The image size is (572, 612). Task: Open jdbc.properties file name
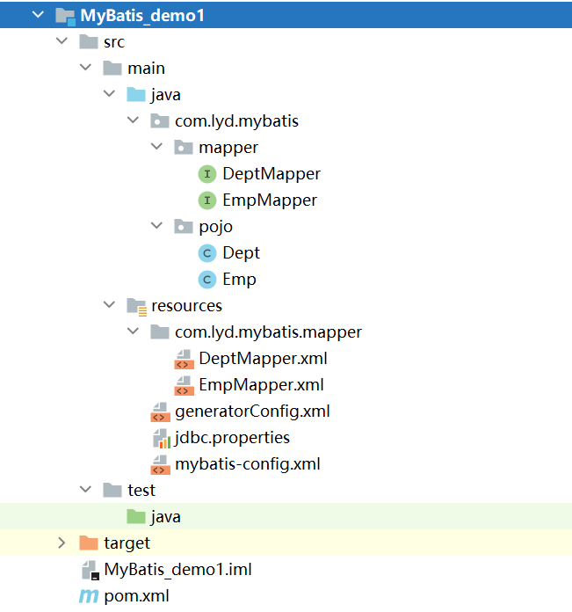click(x=232, y=438)
